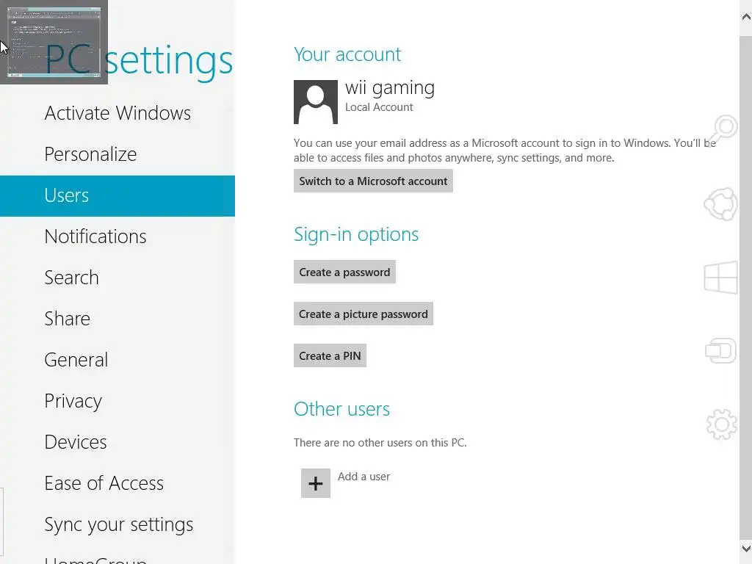Screen dimensions: 752x564
Task: Click the Add a user label
Action: pyautogui.click(x=364, y=476)
